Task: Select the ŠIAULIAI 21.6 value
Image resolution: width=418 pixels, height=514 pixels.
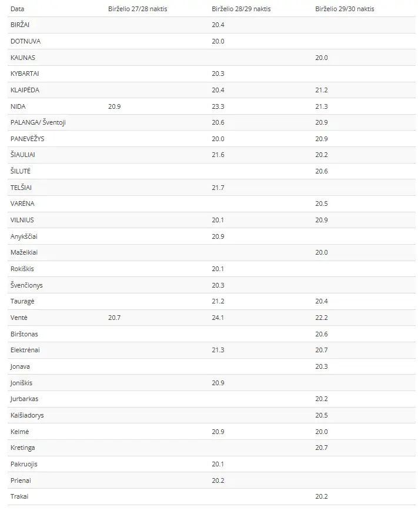Action: coord(218,155)
